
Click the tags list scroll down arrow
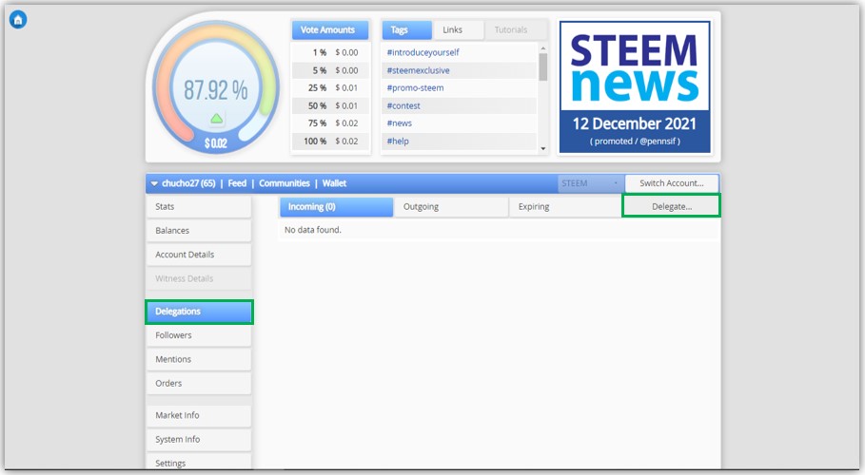tap(542, 148)
